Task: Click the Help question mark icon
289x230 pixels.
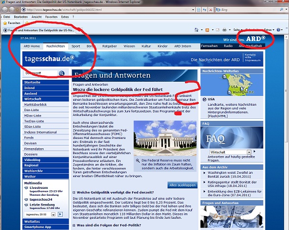Action: click(278, 30)
